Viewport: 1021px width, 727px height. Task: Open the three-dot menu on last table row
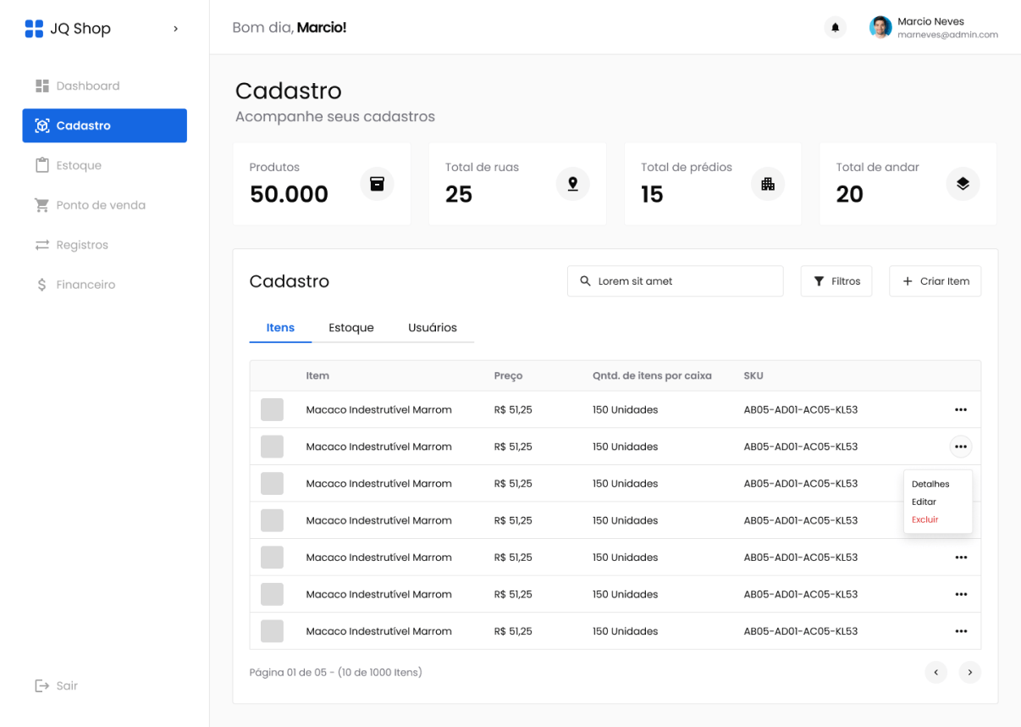(960, 631)
